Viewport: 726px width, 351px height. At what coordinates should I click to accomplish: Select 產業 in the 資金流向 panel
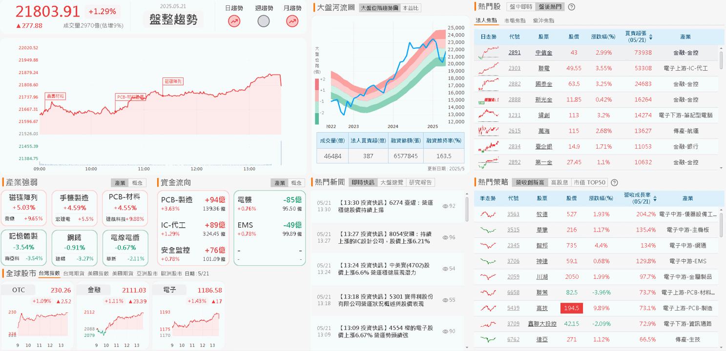(279, 183)
